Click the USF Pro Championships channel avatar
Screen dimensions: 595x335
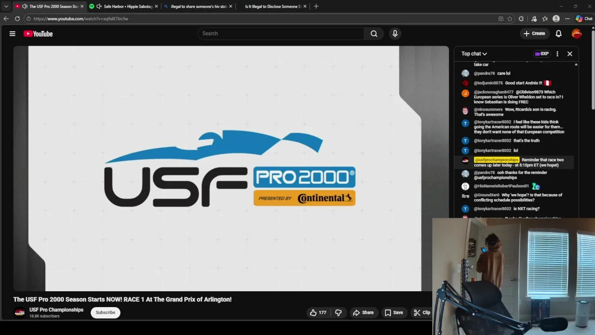pos(20,313)
